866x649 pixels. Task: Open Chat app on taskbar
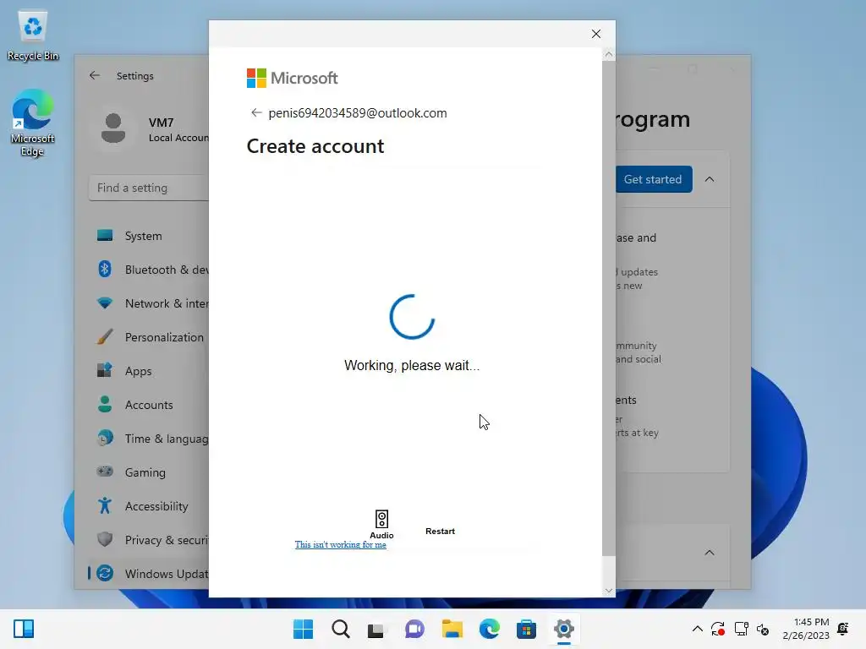pos(414,629)
